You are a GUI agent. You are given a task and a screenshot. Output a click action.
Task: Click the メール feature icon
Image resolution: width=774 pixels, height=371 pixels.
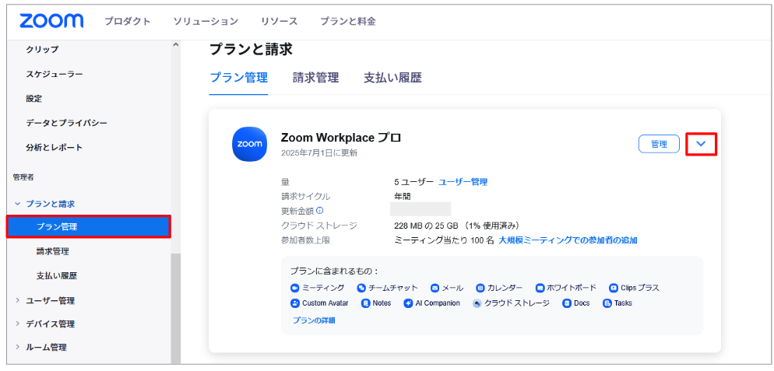coord(434,288)
